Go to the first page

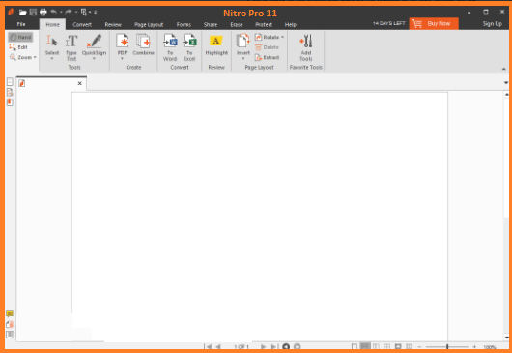[x=208, y=347]
